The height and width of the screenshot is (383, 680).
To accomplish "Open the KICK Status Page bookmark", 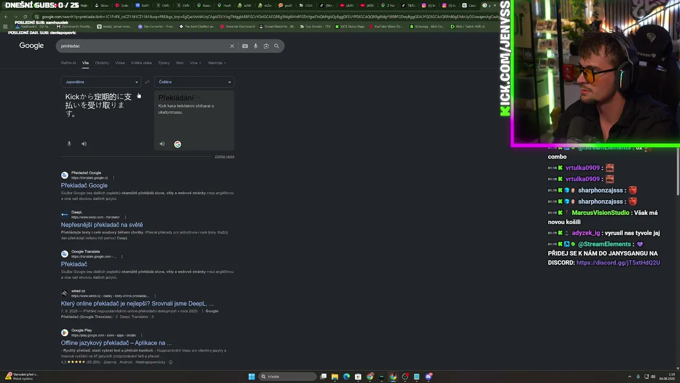I will [350, 27].
